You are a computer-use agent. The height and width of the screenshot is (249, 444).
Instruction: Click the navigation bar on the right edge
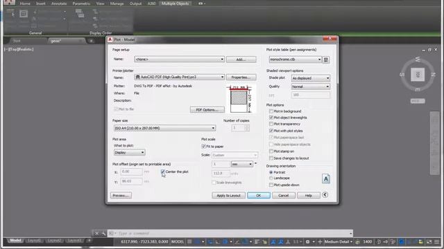coord(434,143)
